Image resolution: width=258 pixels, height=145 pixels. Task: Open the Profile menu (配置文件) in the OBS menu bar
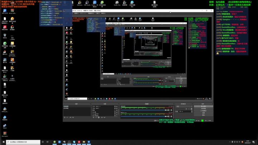[x=83, y=13]
